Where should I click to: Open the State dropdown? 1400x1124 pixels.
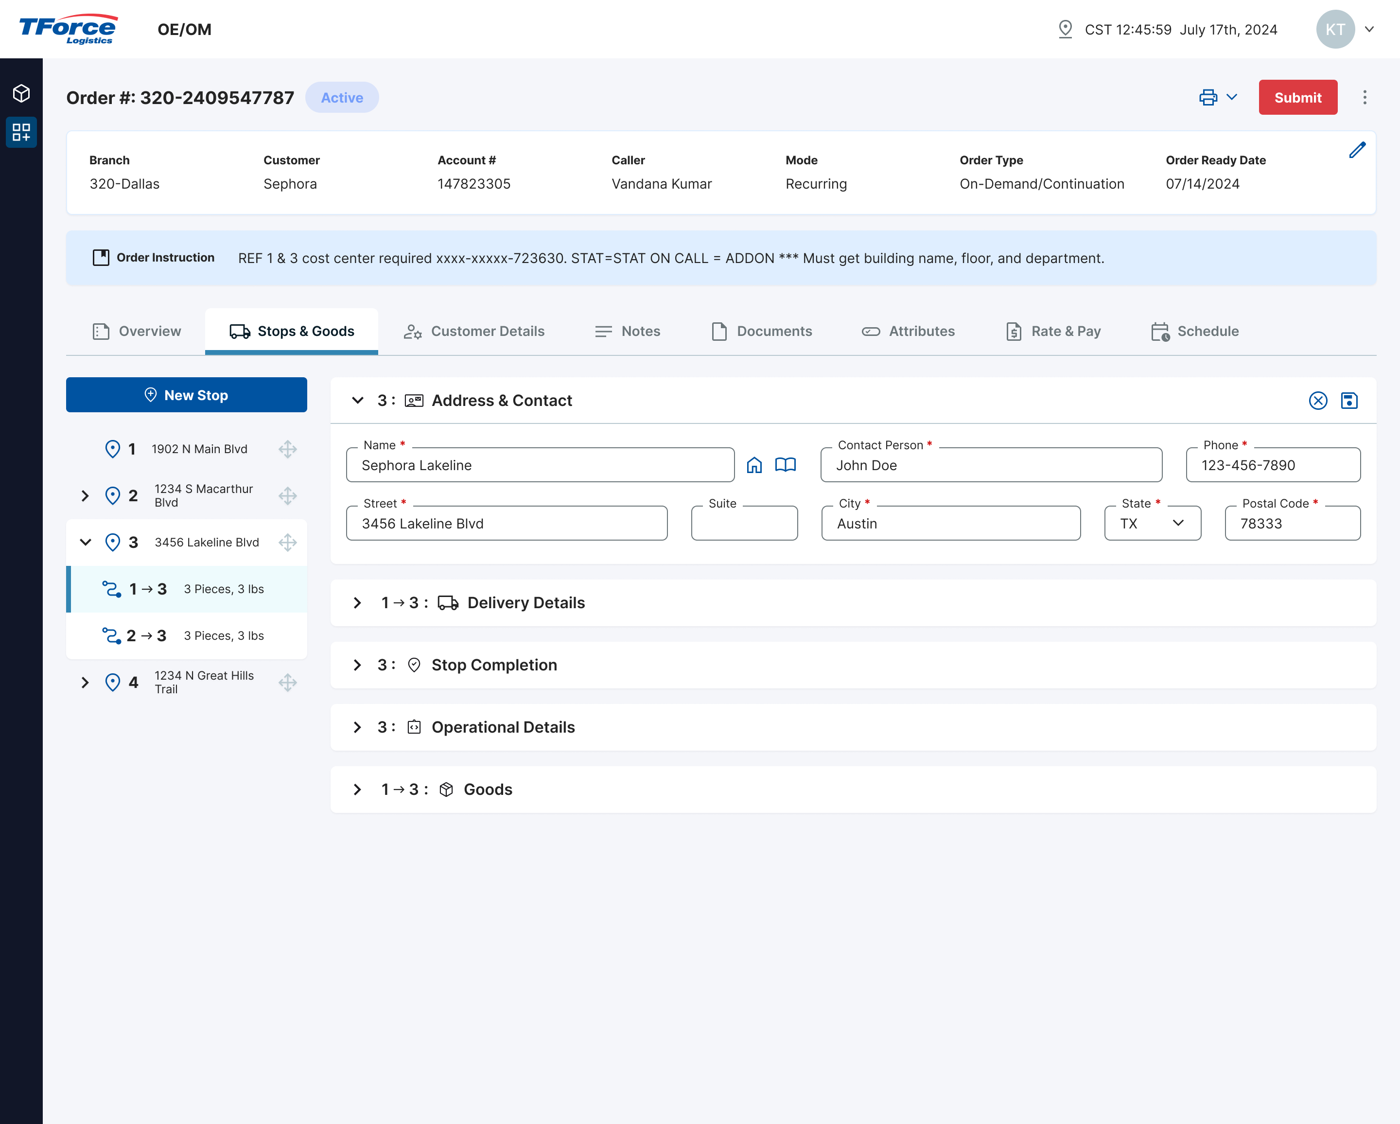click(x=1153, y=524)
